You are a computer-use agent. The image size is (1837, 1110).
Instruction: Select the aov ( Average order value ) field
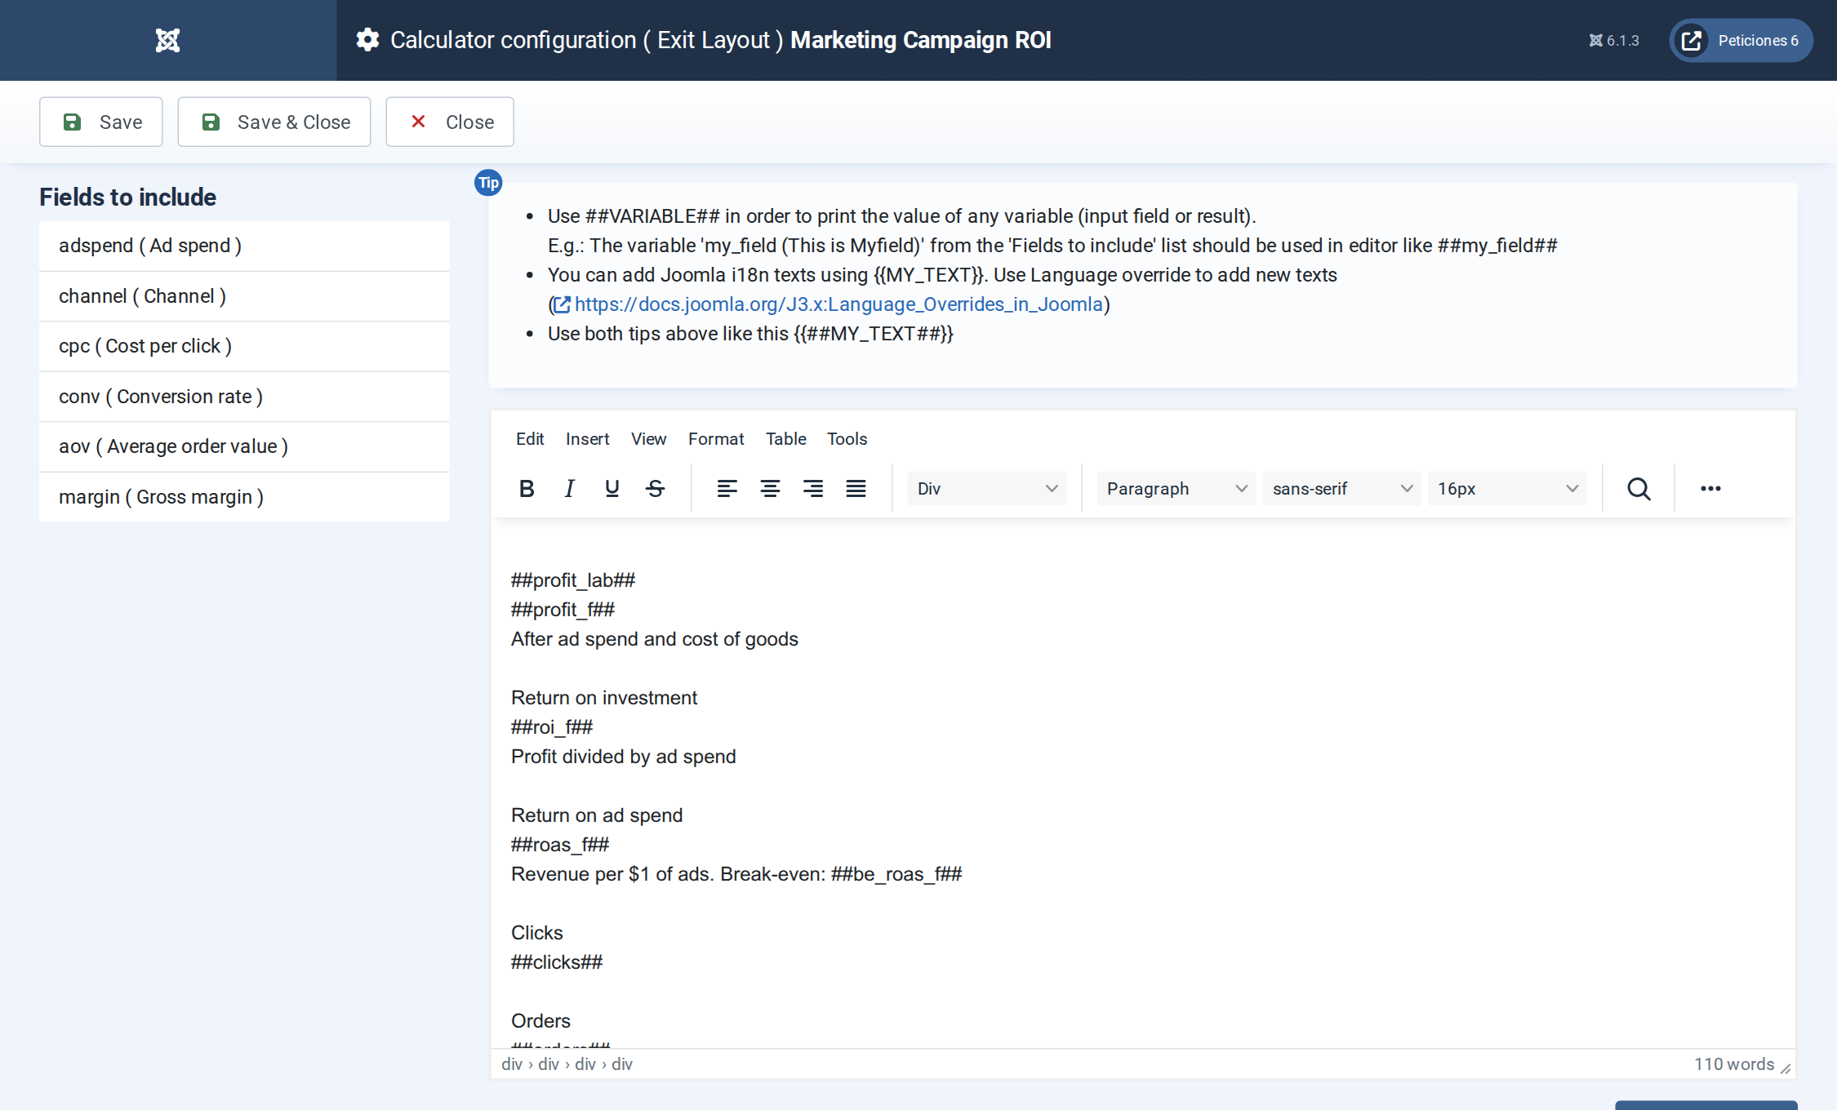click(x=244, y=446)
